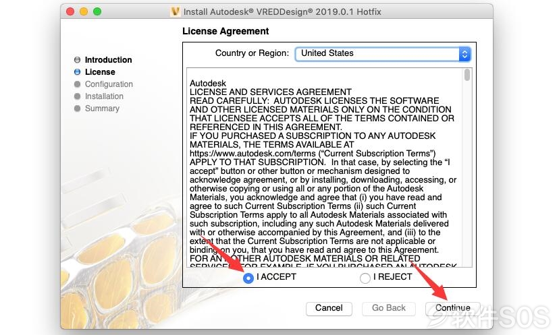Click the 'Autodesk' first line of agreement

(x=208, y=84)
